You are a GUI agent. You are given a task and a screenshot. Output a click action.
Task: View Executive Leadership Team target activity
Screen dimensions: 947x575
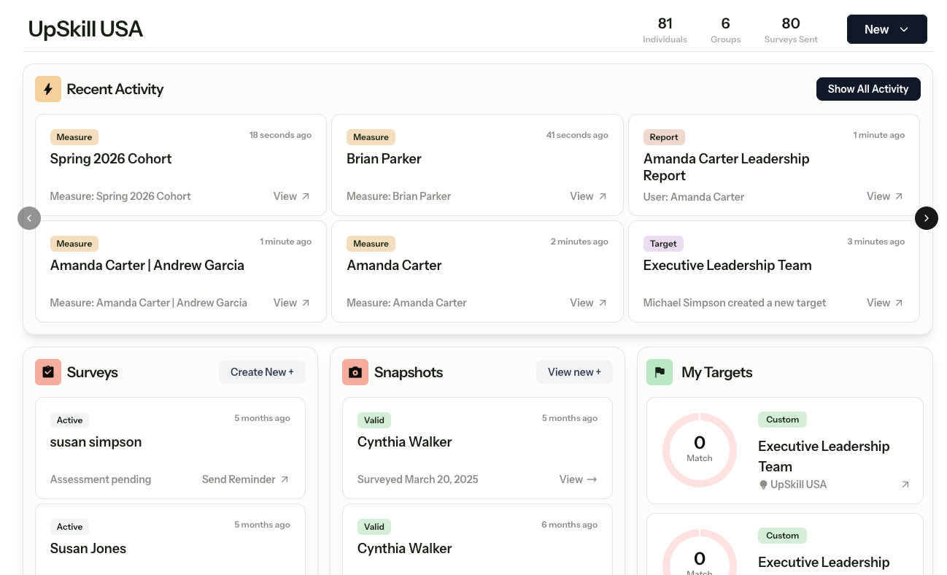pyautogui.click(x=885, y=303)
